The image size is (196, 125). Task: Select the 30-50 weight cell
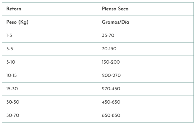[50, 102]
